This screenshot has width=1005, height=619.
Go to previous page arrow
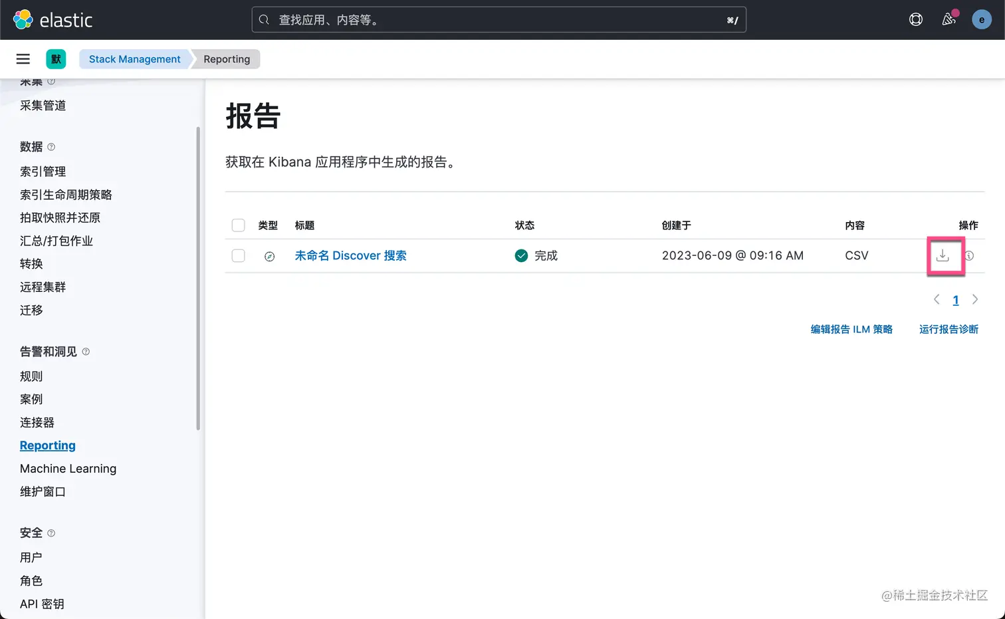pos(937,299)
